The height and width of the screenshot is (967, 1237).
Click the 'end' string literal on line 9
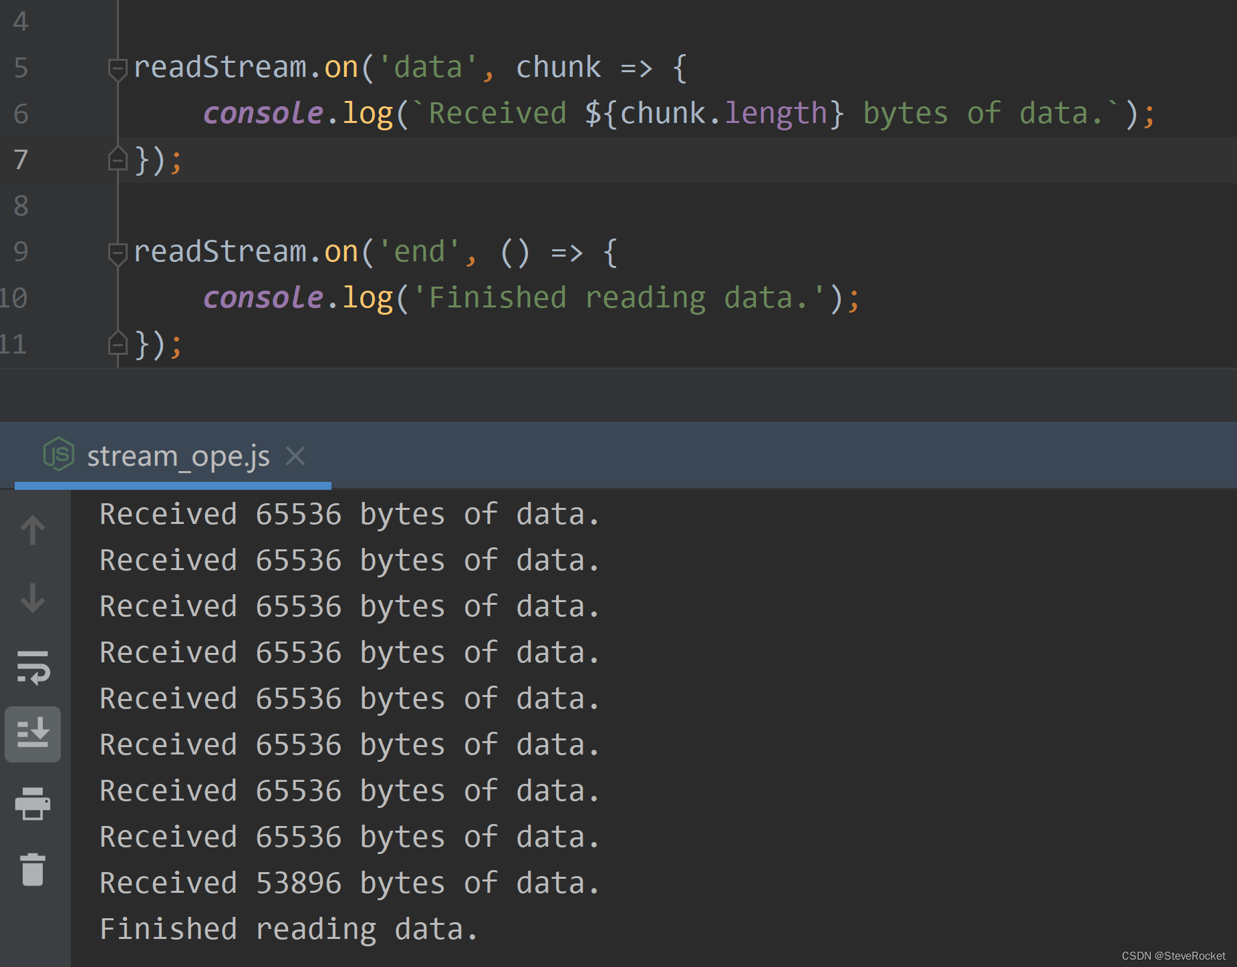coord(419,251)
